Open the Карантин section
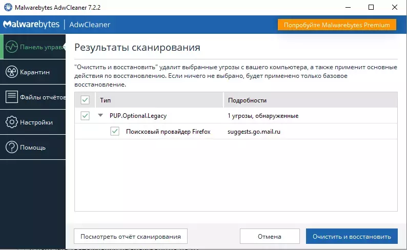 point(33,72)
